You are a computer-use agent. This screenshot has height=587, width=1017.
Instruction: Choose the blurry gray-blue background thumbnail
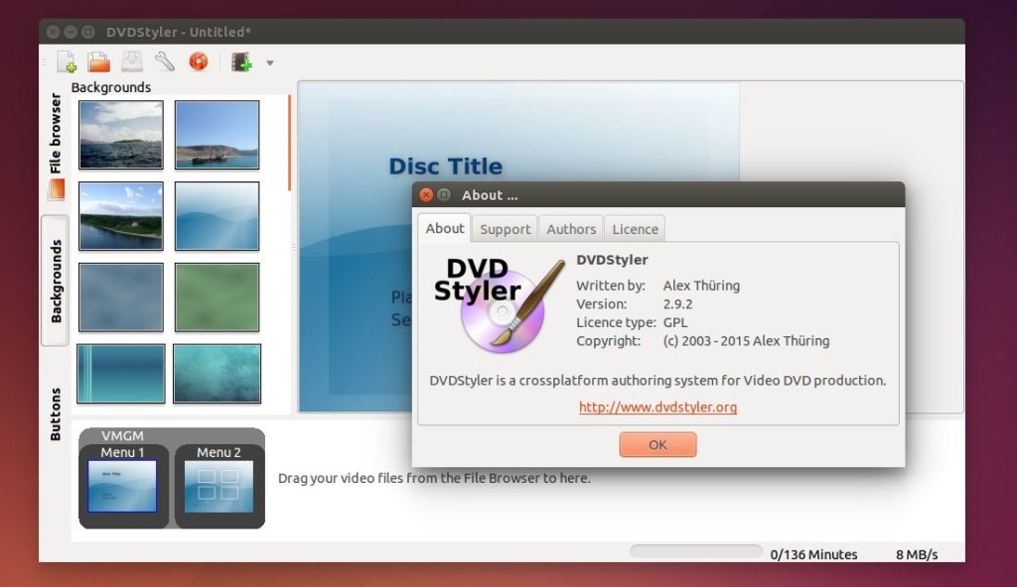(121, 296)
